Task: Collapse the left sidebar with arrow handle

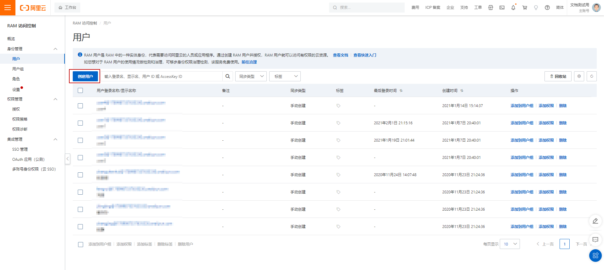Action: 67,159
